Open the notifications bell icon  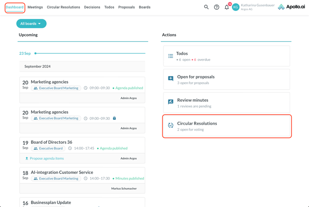pos(227,7)
